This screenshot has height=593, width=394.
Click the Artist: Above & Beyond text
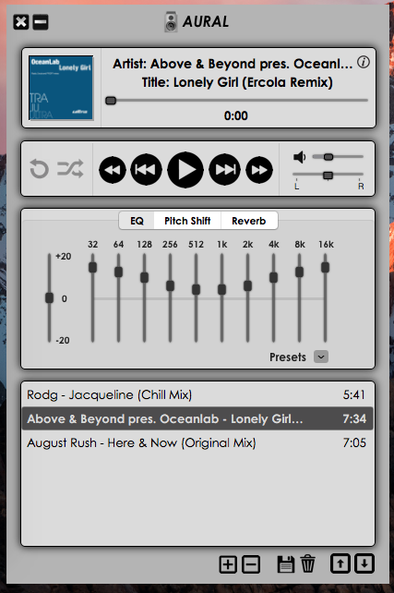[233, 64]
